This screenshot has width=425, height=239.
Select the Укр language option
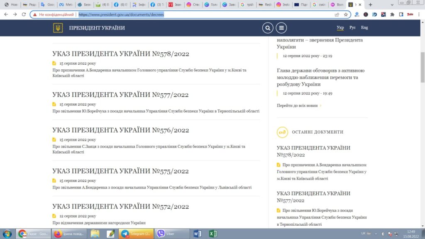[340, 28]
